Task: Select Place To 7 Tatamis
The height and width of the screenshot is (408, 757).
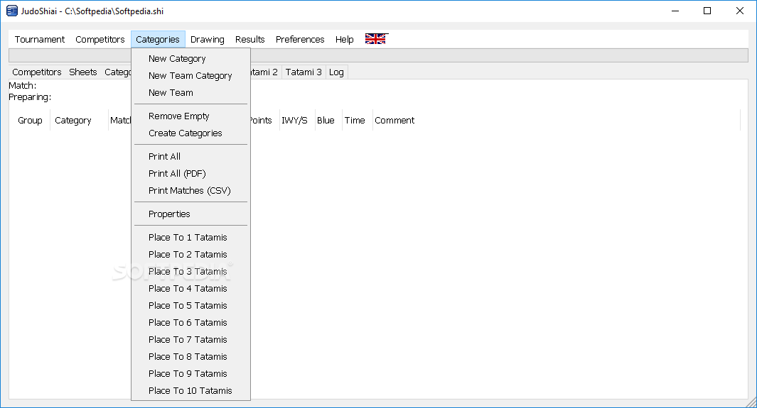Action: [190, 340]
